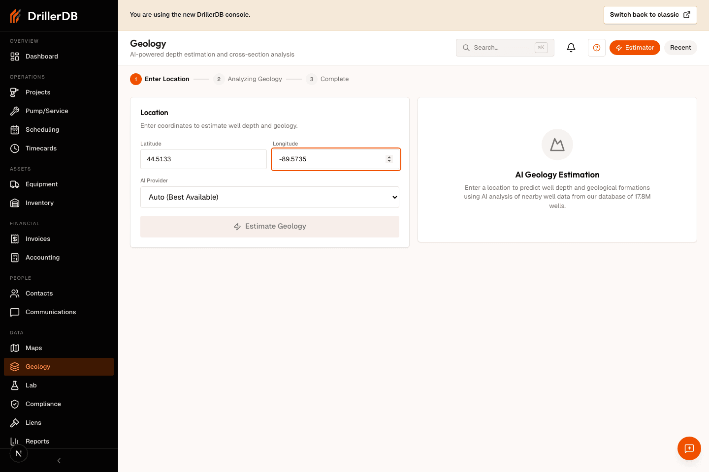This screenshot has height=472, width=709.
Task: Open the Estimator button
Action: coord(635,48)
